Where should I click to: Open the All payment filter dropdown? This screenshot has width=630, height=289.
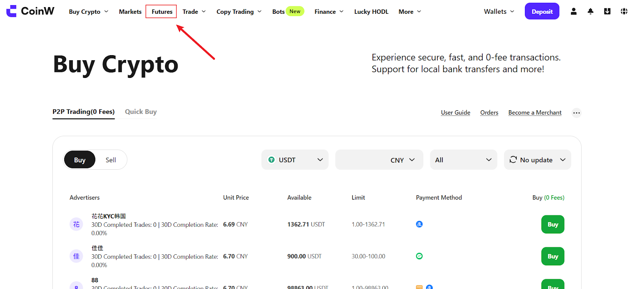tap(463, 160)
